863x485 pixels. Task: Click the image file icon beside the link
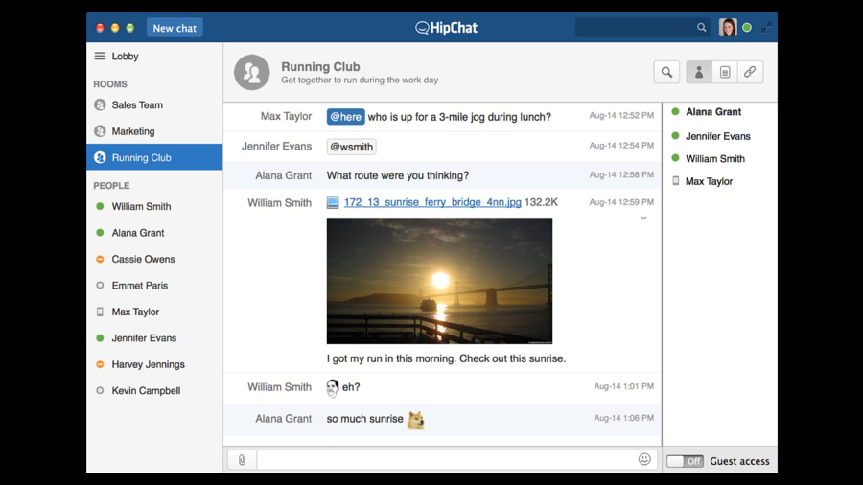(333, 203)
